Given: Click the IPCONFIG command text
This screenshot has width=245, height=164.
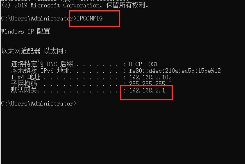Looking at the screenshot, I should [90, 18].
